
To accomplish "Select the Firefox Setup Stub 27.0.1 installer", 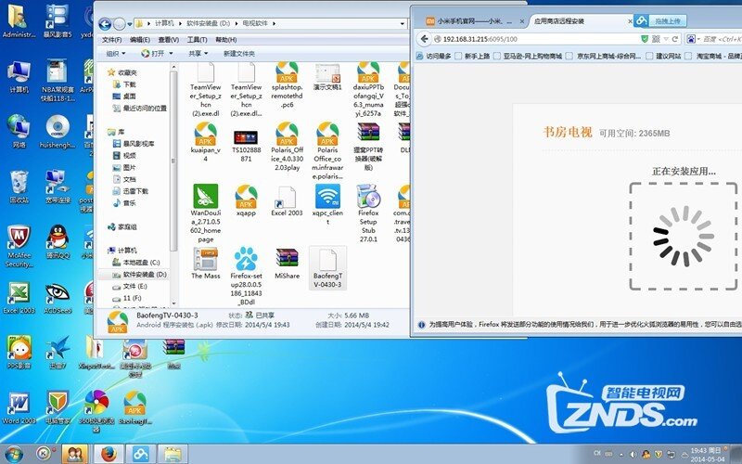I will pos(368,213).
